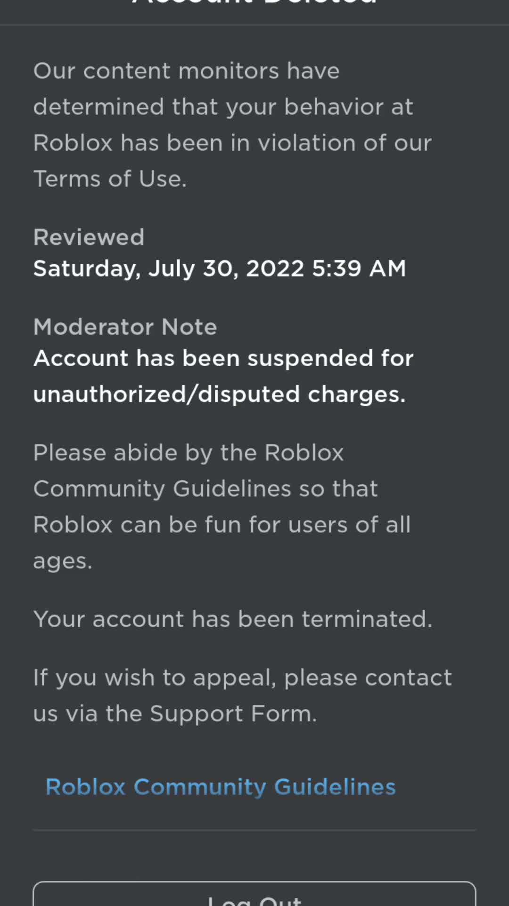Tap 'Your account has been terminated.' message
This screenshot has width=509, height=906.
point(233,619)
